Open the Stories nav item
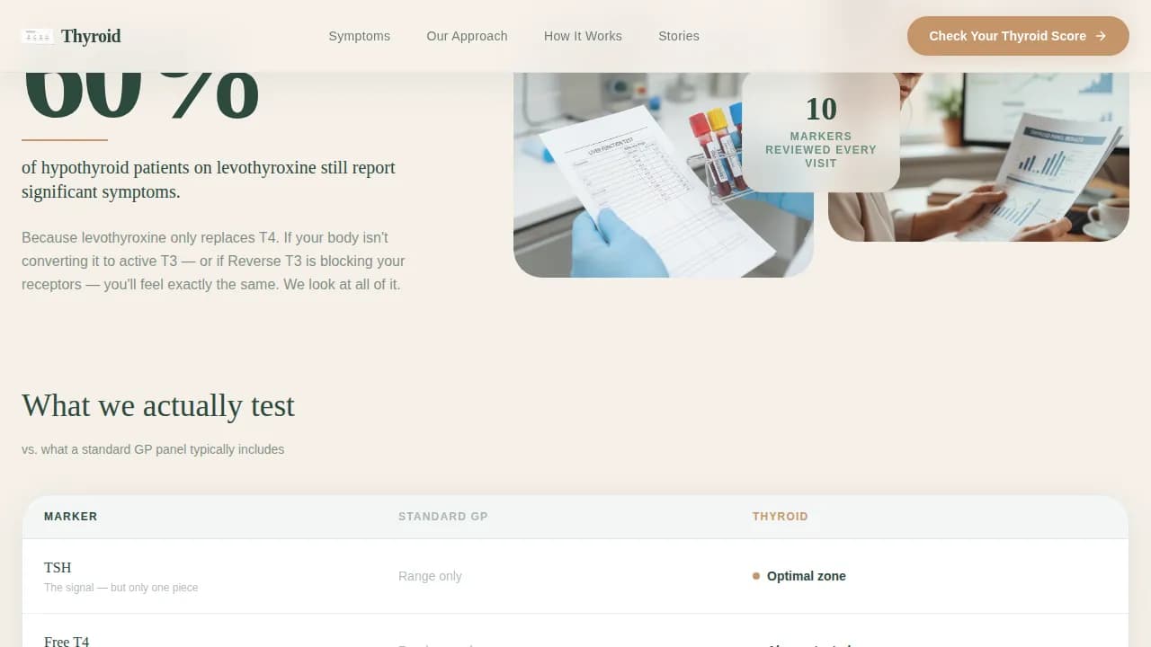 pyautogui.click(x=679, y=36)
